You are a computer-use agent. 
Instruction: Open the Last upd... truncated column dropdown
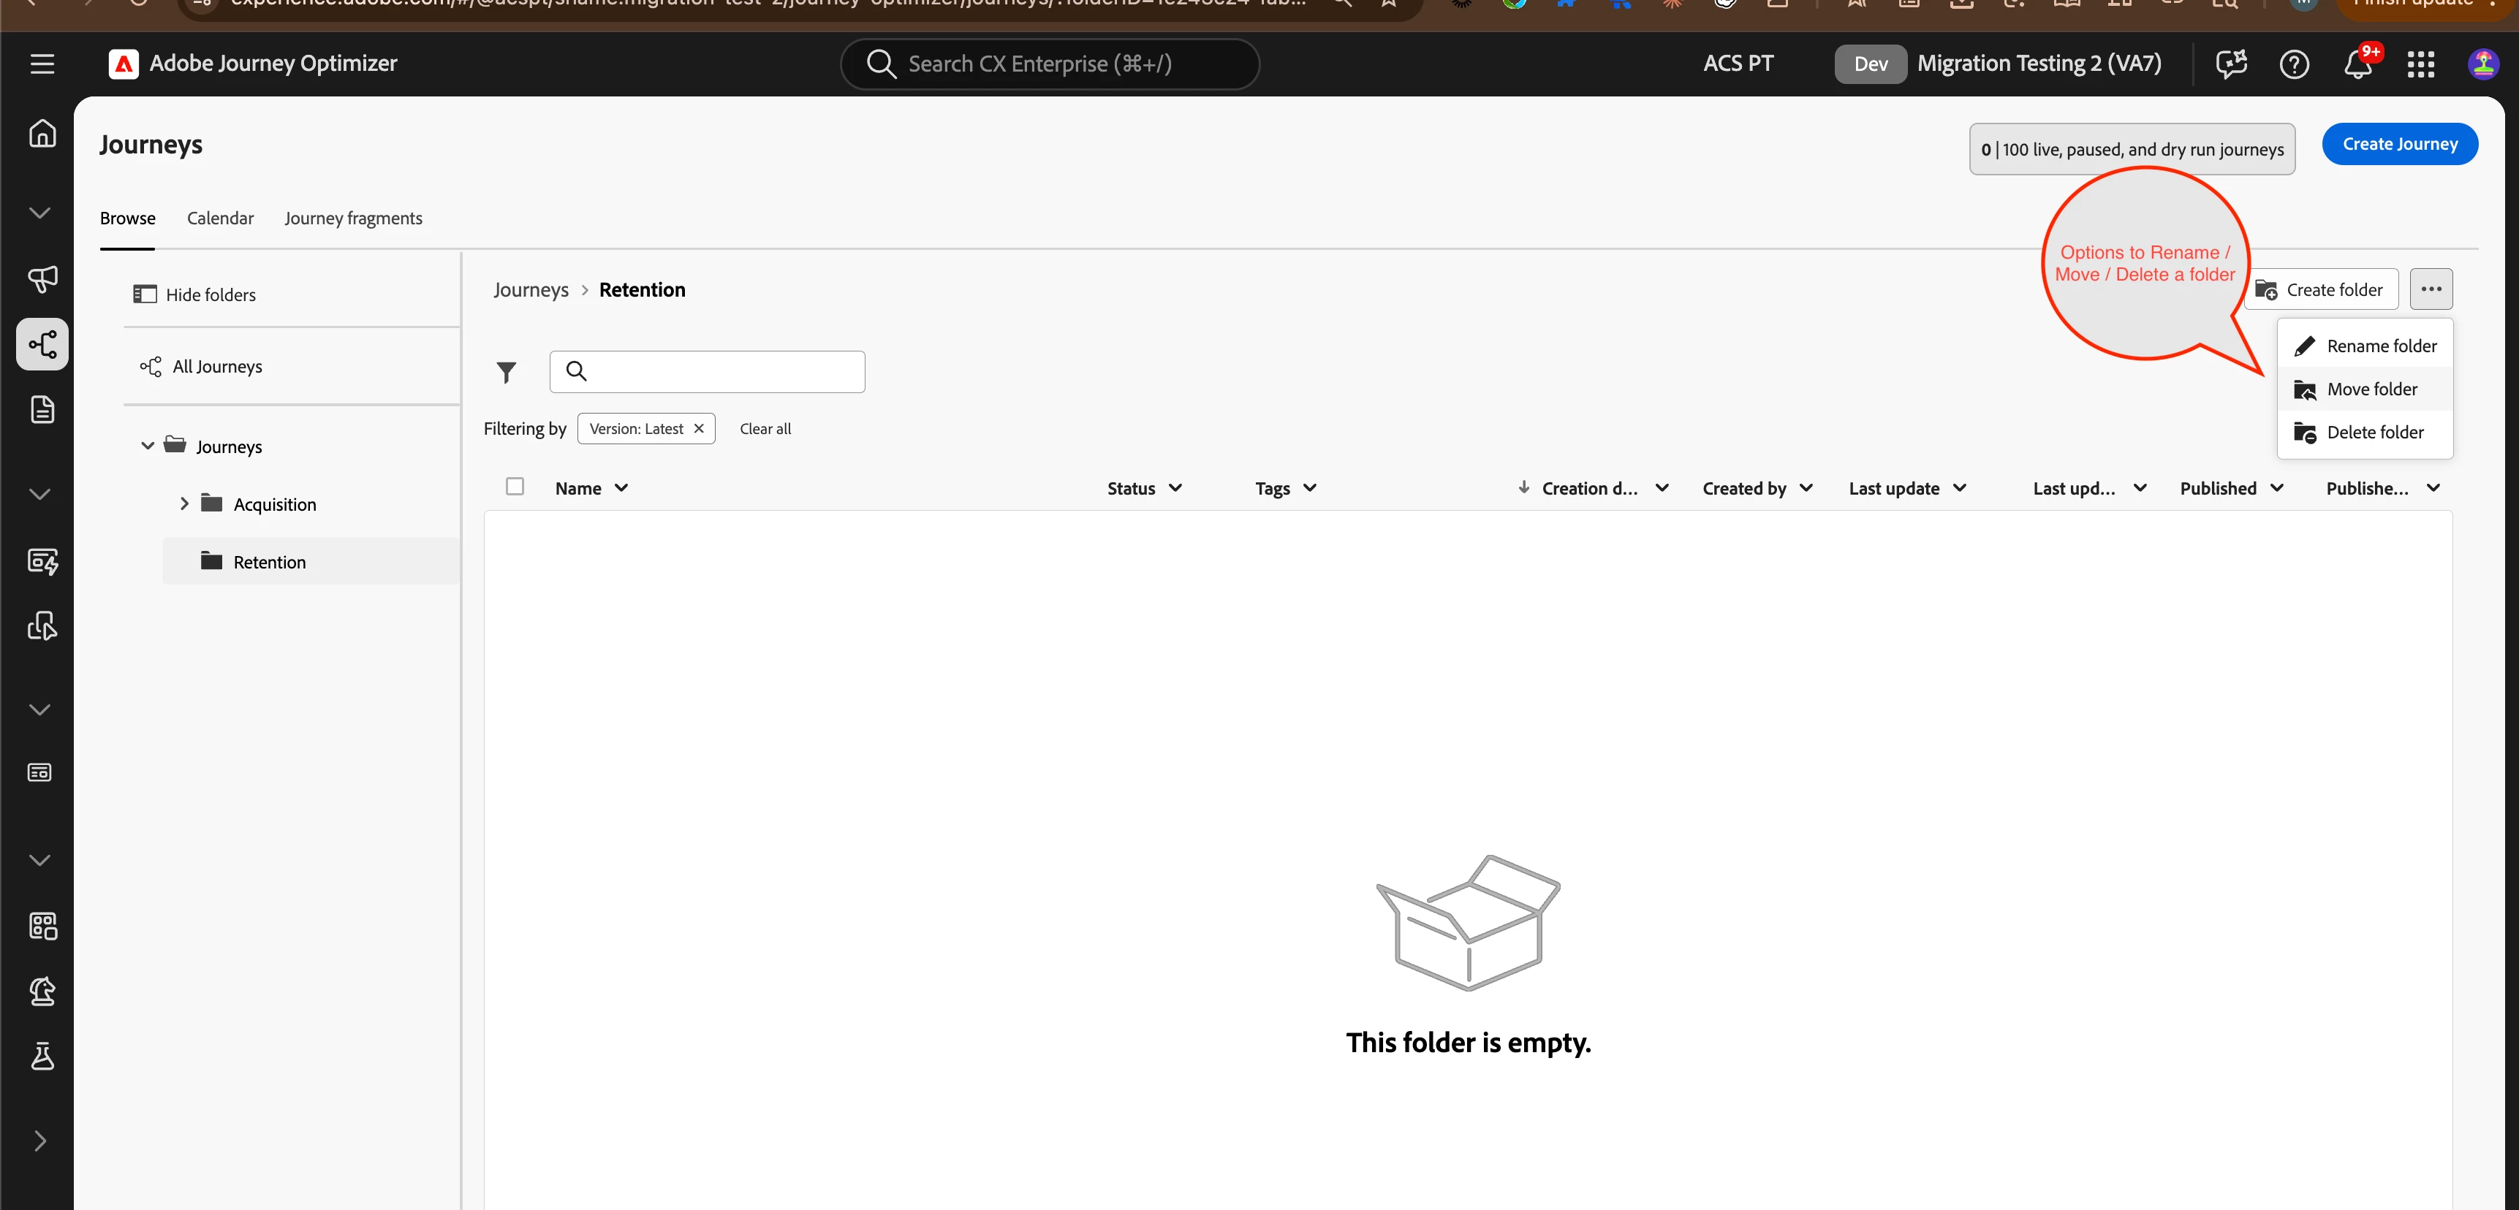(2140, 487)
